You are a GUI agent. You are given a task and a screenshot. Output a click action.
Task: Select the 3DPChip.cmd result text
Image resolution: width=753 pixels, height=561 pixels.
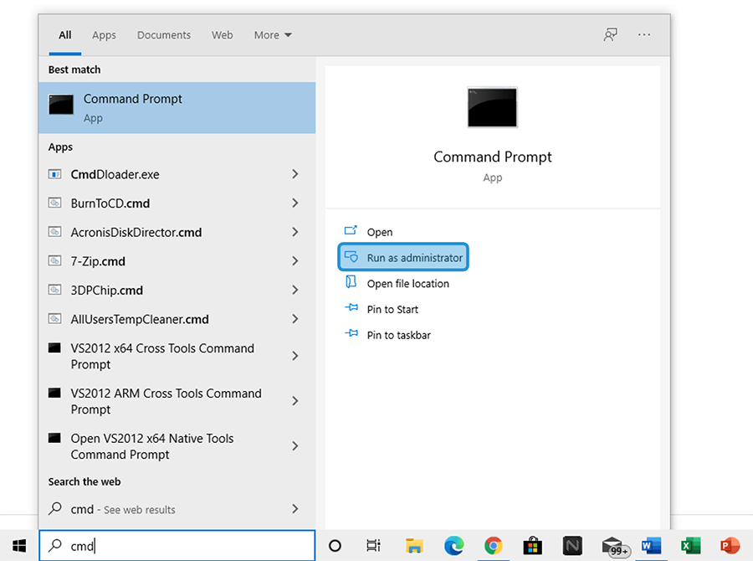tap(106, 291)
